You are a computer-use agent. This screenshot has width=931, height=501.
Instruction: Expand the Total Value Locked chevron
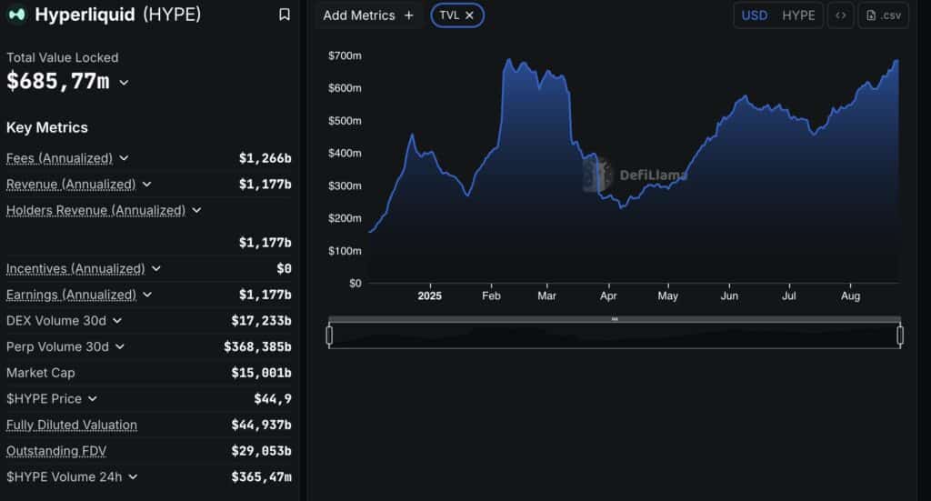[124, 83]
